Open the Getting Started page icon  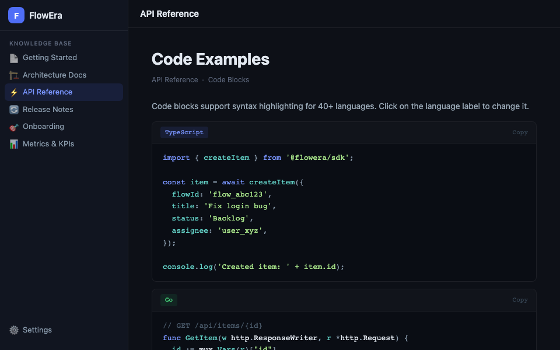pyautogui.click(x=14, y=58)
